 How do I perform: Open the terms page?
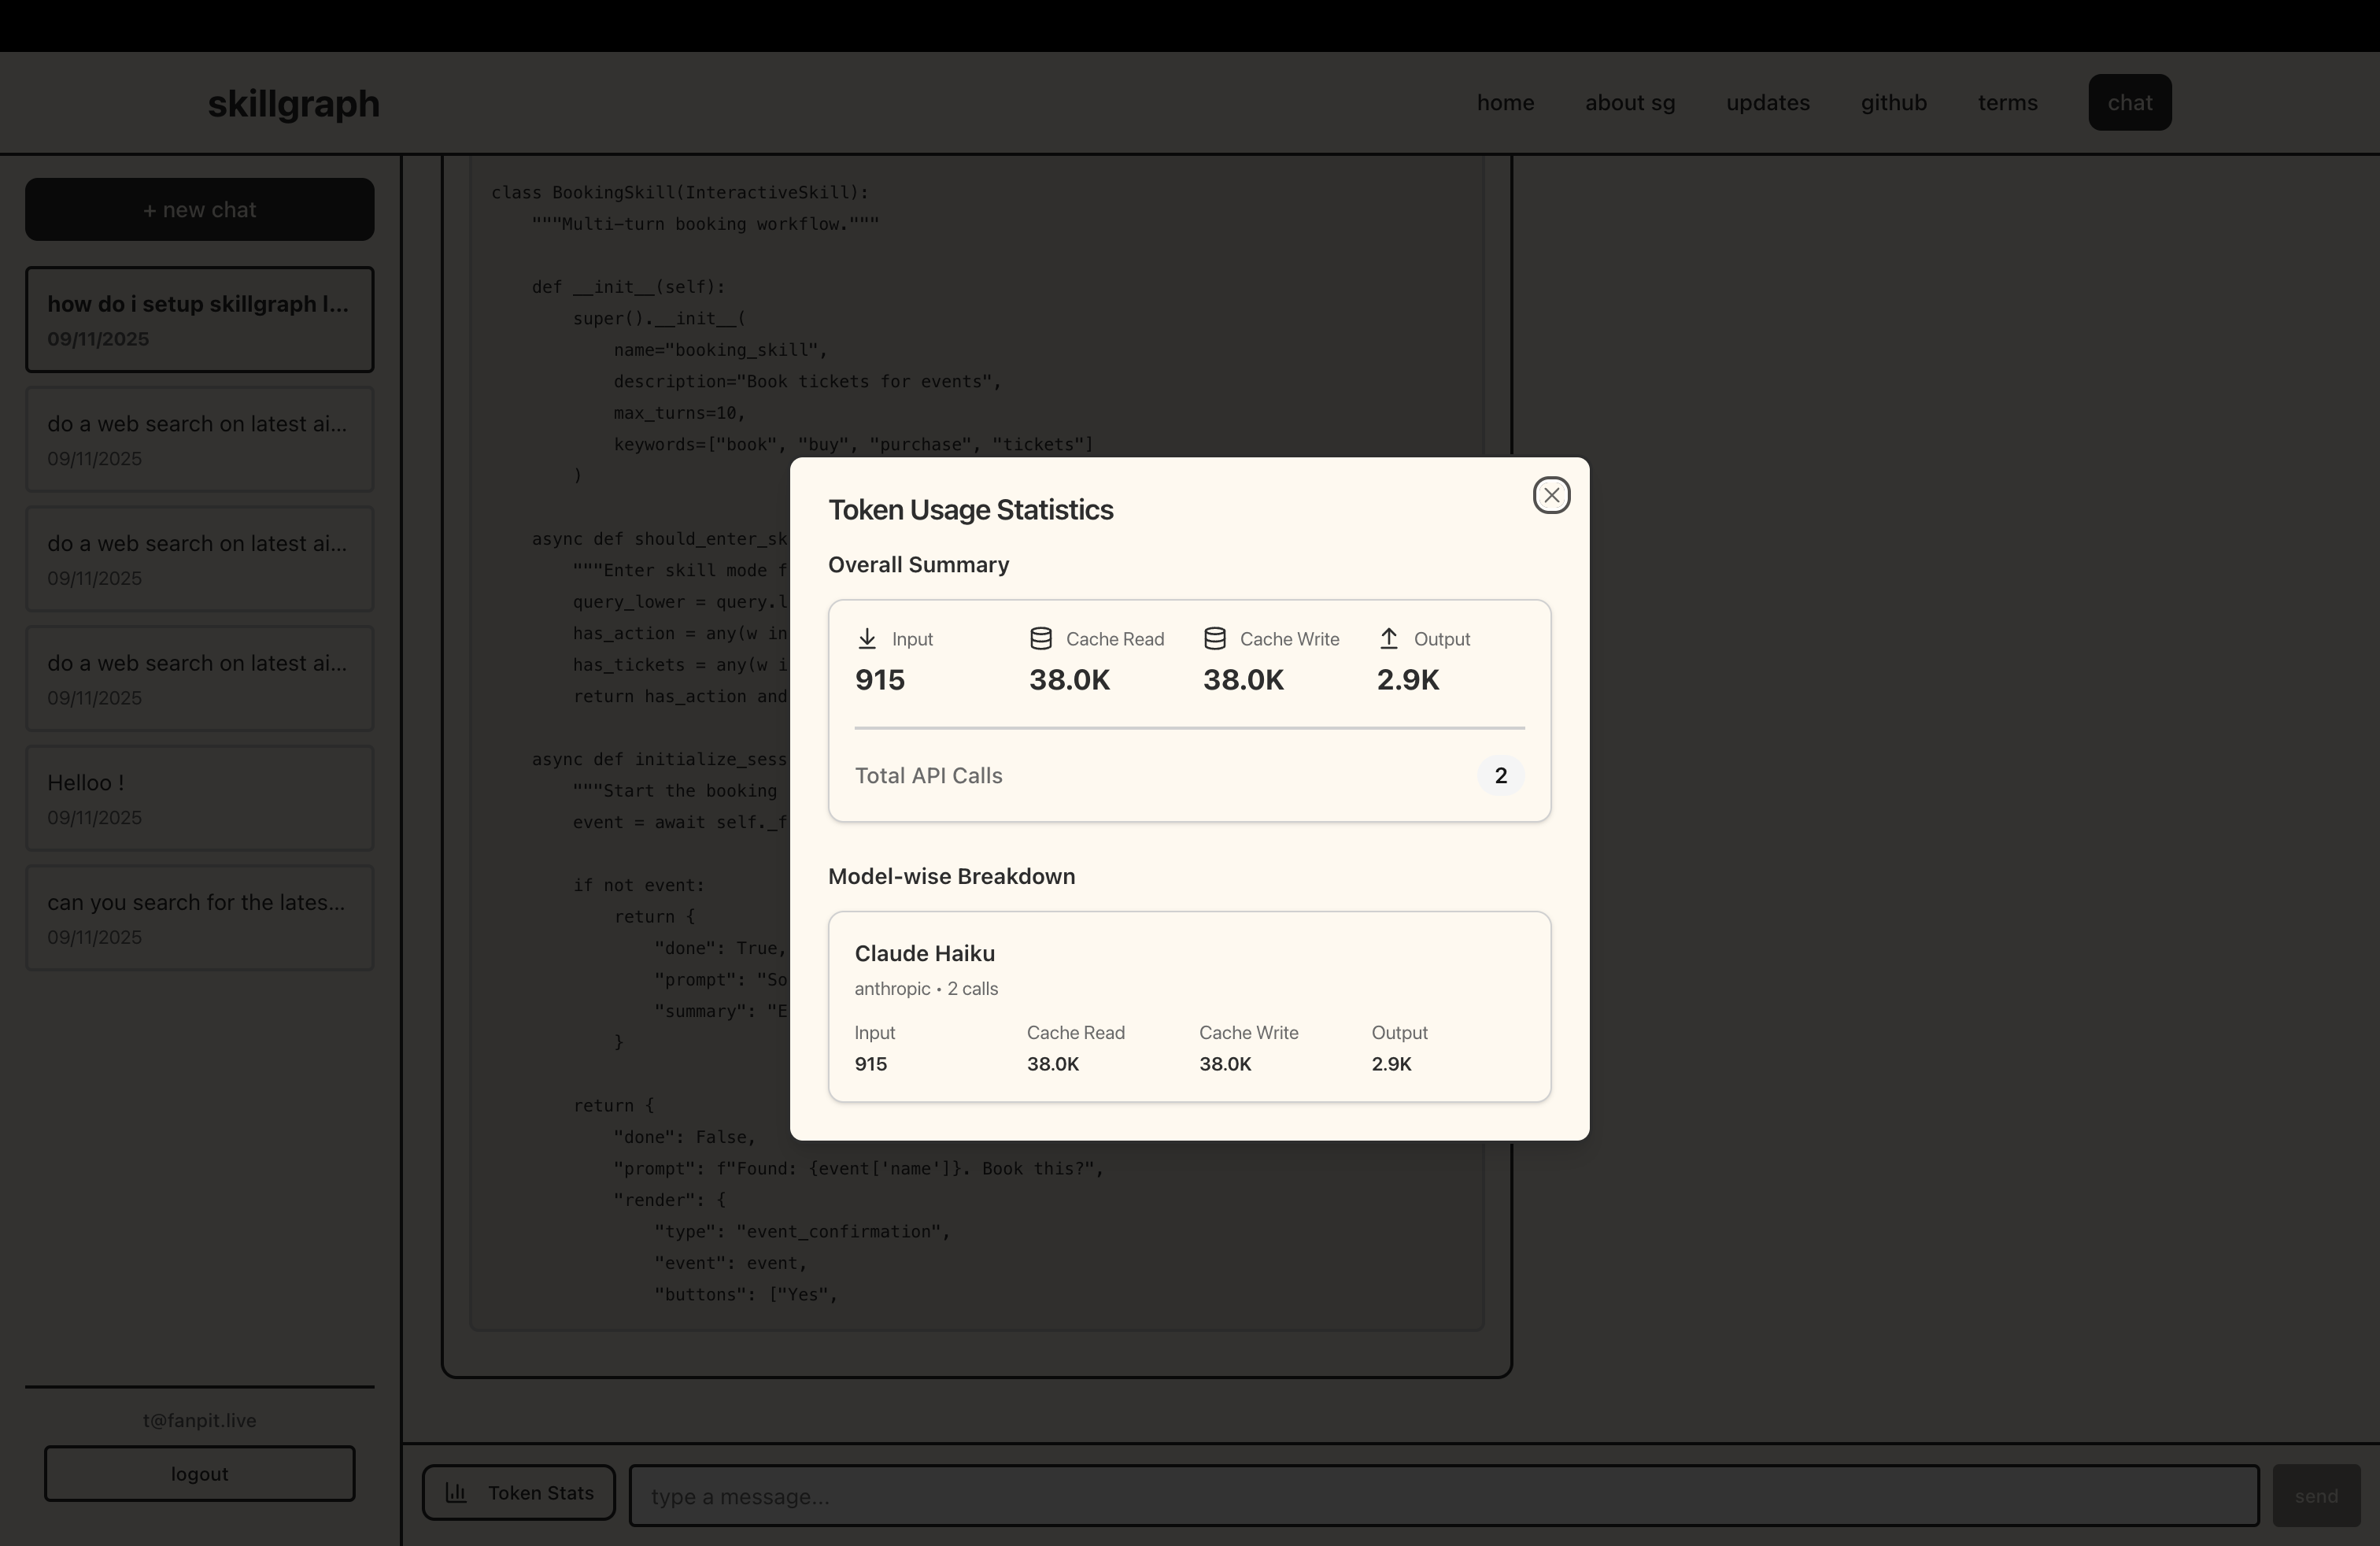(x=2007, y=103)
